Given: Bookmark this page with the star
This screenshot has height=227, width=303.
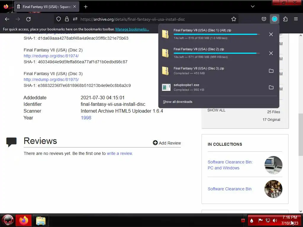Looking at the screenshot, I should pyautogui.click(x=234, y=19).
